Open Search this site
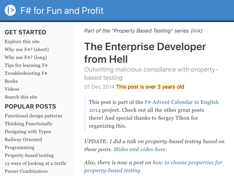Screen dimensions: 234x176 [21, 97]
